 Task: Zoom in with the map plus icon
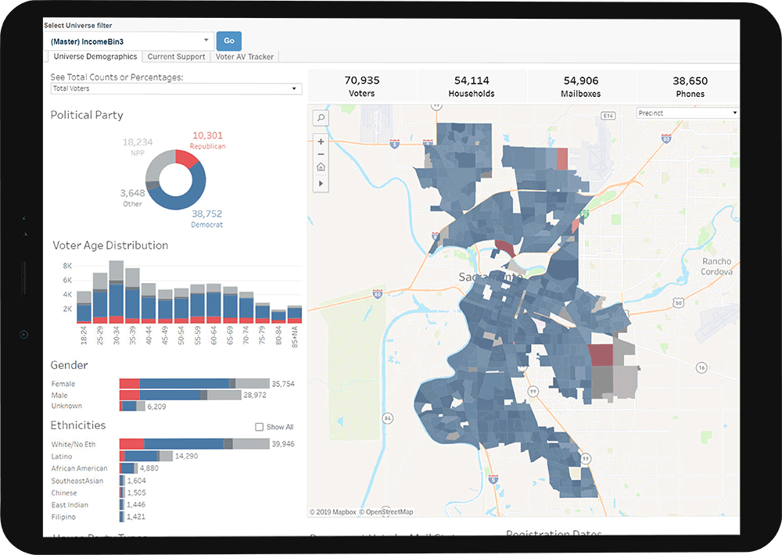tap(321, 141)
